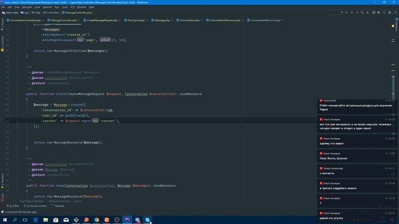Click Windows taskbar search icon
This screenshot has height=224, width=399.
(15, 220)
